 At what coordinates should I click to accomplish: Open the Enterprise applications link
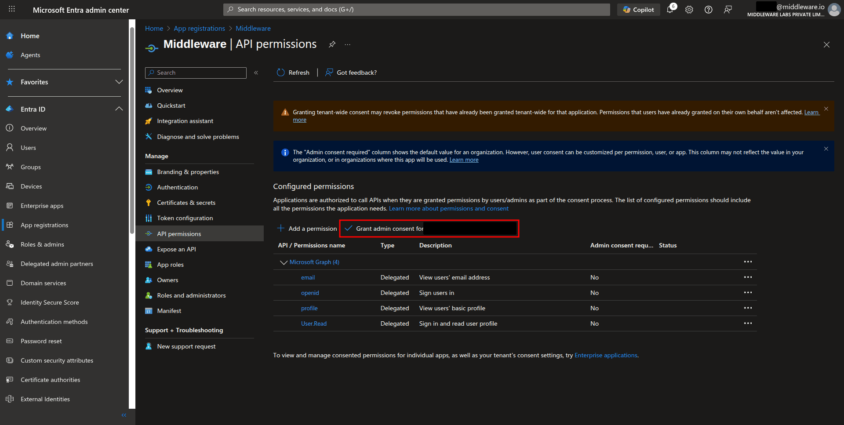pos(605,355)
